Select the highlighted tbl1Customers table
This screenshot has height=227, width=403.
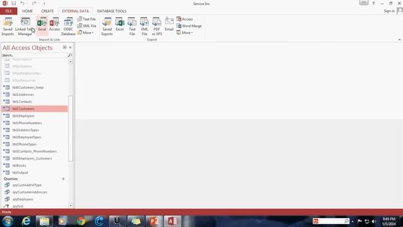coord(35,108)
